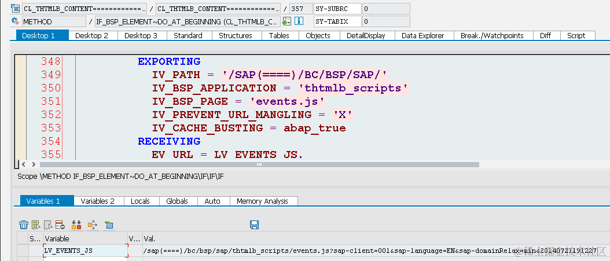Click the green filter layout icon
The image size is (610, 261).
[x=109, y=225]
